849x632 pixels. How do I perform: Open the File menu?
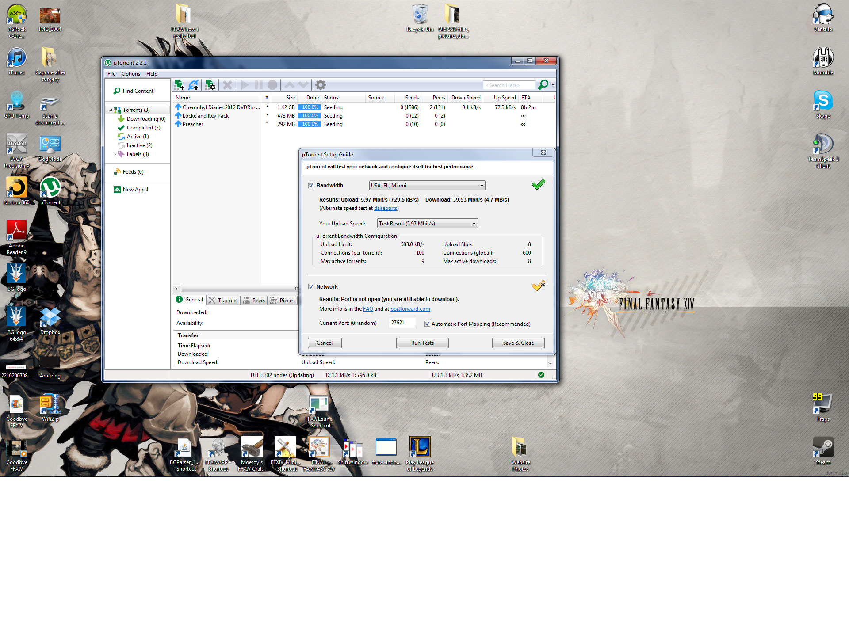click(111, 74)
